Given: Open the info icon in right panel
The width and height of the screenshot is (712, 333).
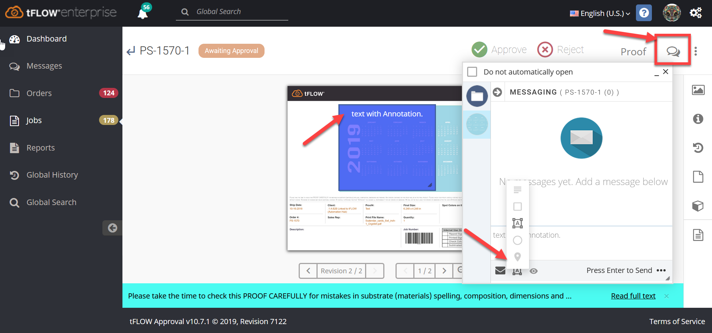Looking at the screenshot, I should tap(698, 119).
